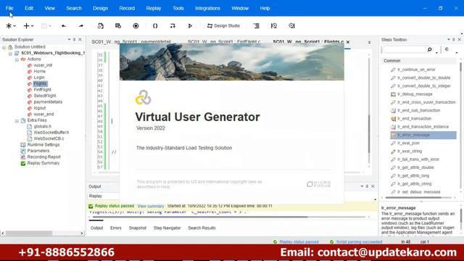Click the round Record button in toolbar
Image resolution: width=464 pixels, height=261 pixels.
pos(136,26)
